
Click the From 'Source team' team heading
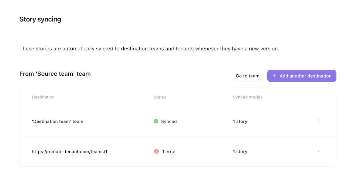coord(55,74)
